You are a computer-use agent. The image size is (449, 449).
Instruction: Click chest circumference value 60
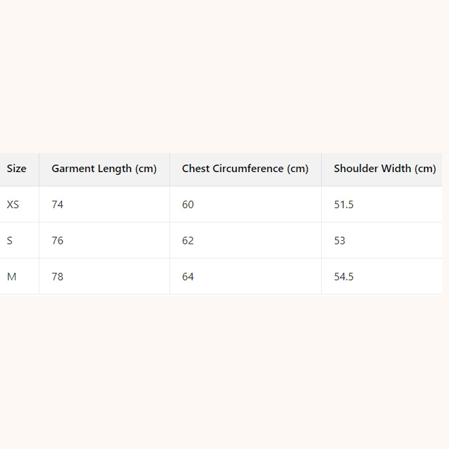point(188,204)
